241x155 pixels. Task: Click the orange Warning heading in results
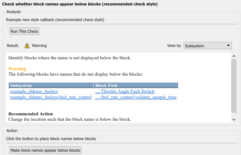point(17,69)
